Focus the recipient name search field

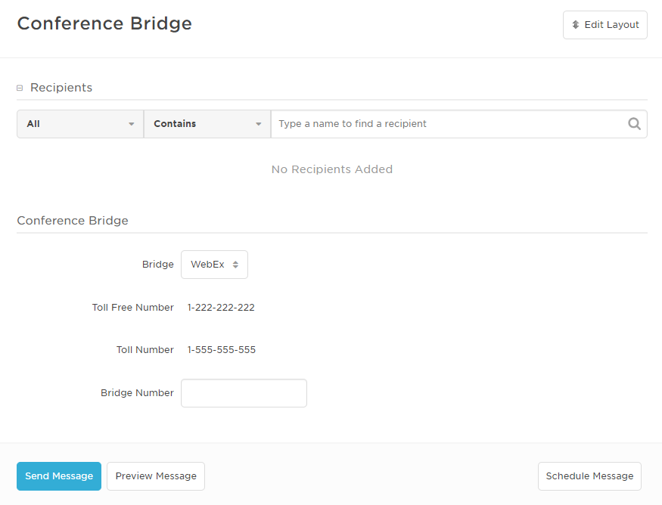pos(450,124)
